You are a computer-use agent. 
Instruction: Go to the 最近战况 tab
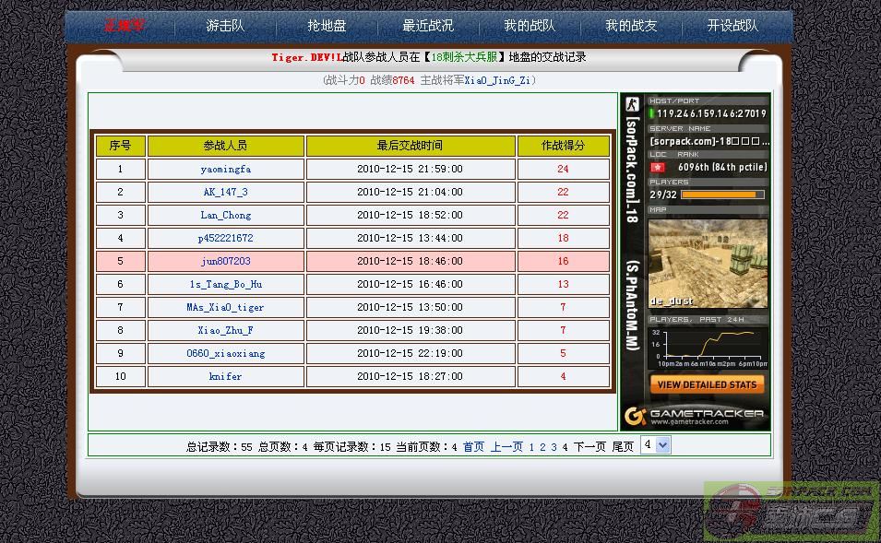click(428, 26)
